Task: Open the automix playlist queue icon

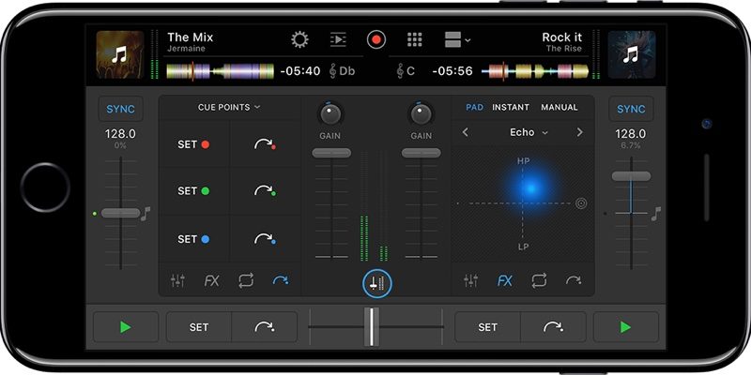Action: (338, 39)
